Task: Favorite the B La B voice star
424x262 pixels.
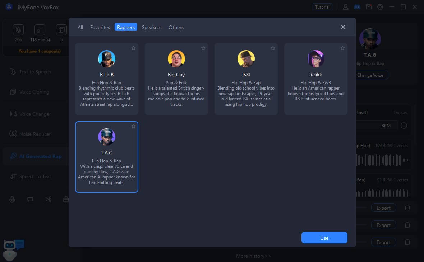Action: (x=133, y=48)
